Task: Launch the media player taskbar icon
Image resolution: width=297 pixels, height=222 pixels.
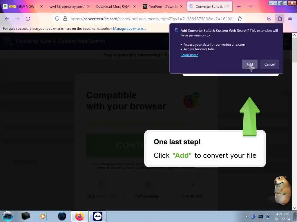Action: 43,216
